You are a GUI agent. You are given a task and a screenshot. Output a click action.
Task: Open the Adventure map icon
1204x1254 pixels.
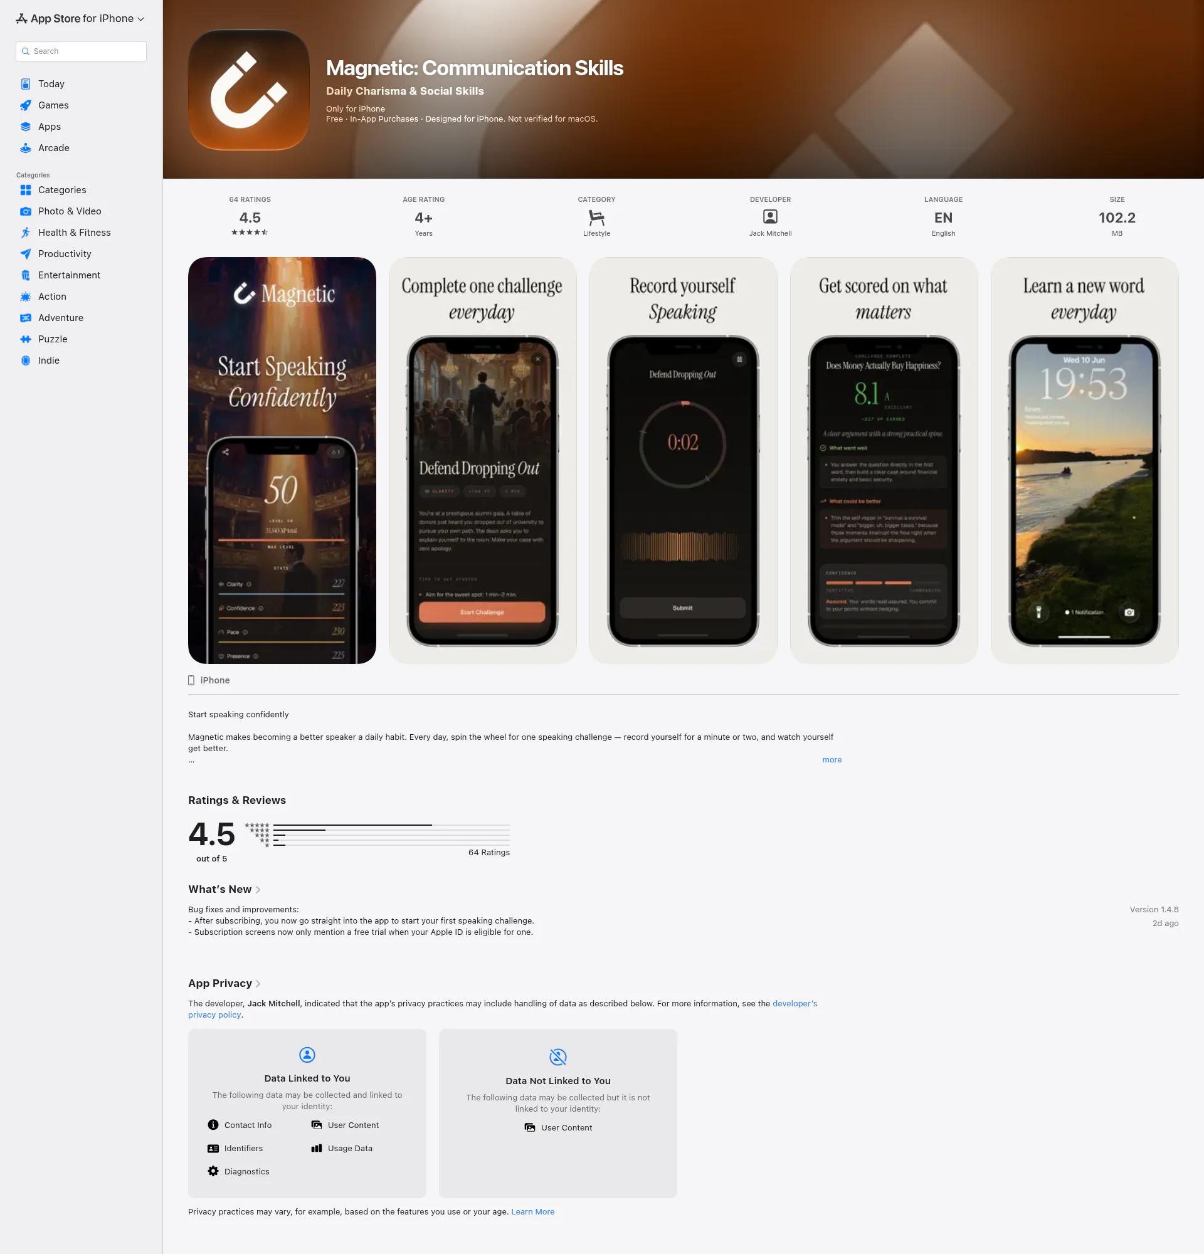click(x=26, y=318)
